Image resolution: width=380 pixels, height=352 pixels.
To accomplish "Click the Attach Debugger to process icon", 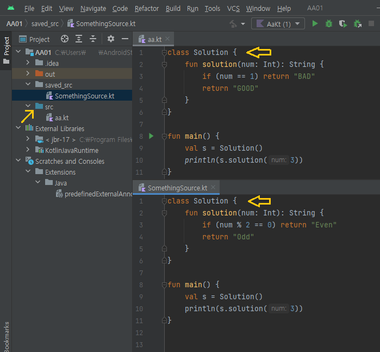I will (358, 24).
